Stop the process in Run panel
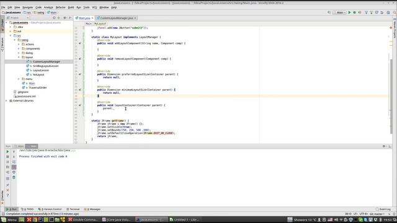 pyautogui.click(x=7, y=157)
